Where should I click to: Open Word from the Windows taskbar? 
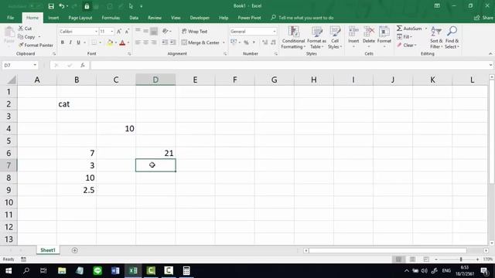coord(115,270)
